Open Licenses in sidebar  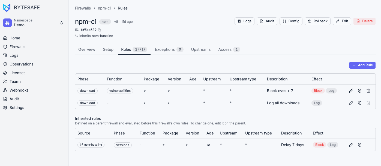click(17, 73)
